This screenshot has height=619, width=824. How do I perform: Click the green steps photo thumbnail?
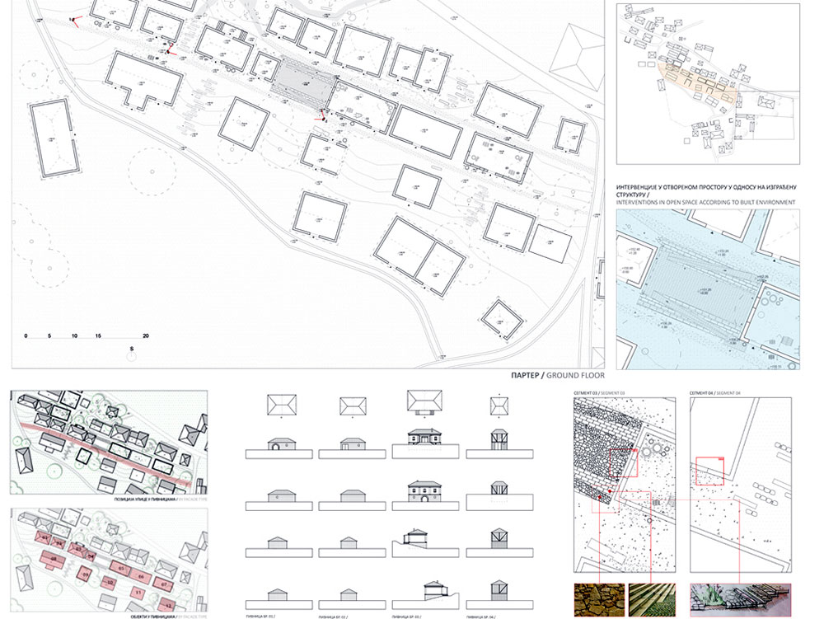652,599
